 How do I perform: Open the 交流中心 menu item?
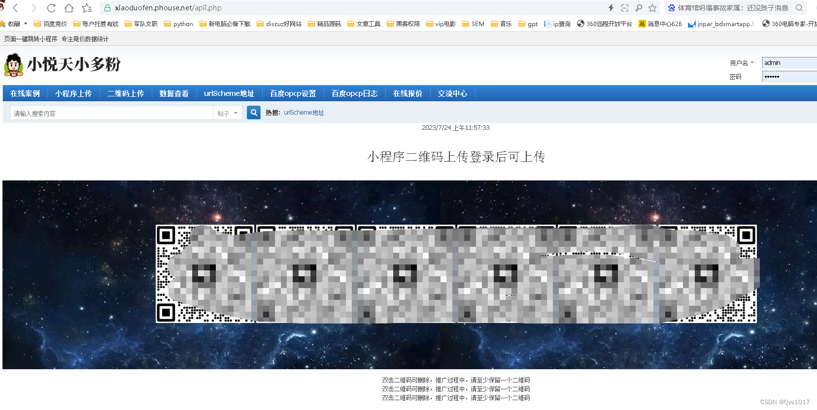[452, 93]
